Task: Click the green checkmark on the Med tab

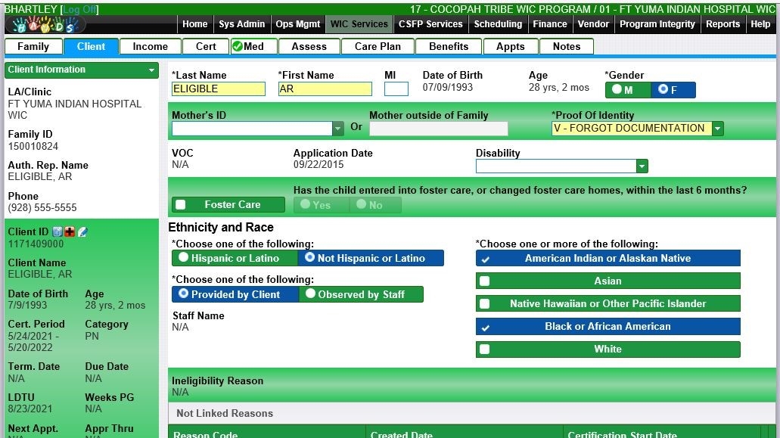Action: coord(237,46)
